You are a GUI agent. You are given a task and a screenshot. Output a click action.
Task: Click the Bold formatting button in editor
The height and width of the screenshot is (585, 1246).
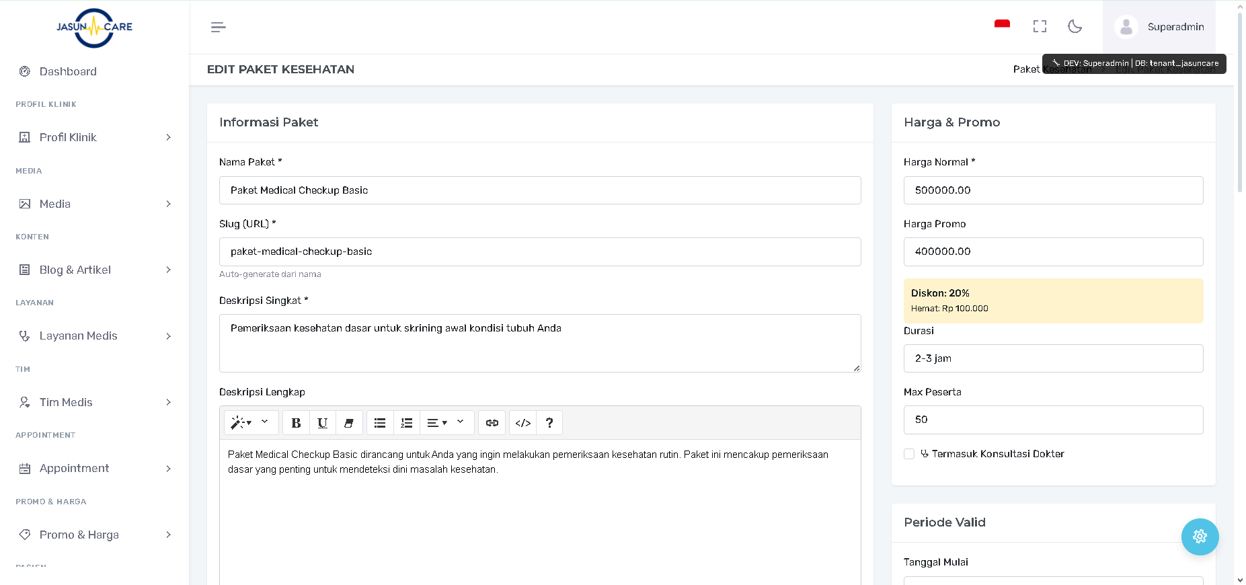(x=296, y=423)
